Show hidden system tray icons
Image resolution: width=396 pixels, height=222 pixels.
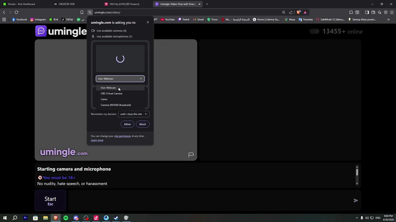[357, 218]
